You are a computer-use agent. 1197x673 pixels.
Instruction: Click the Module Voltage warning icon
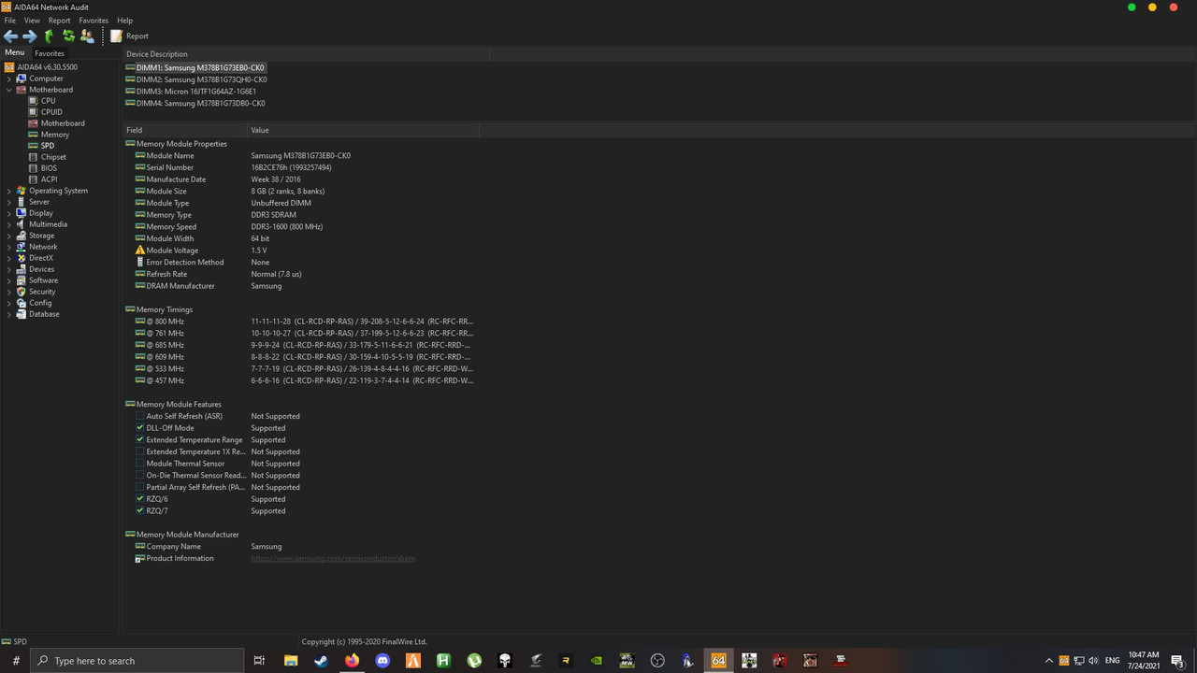[x=140, y=251]
